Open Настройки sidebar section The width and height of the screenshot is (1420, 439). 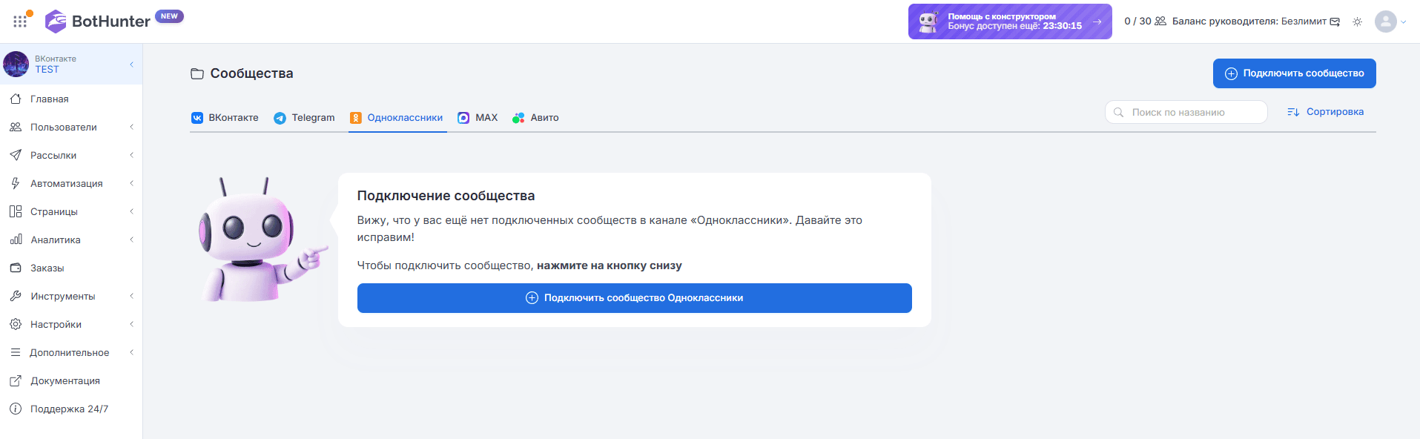click(71, 324)
